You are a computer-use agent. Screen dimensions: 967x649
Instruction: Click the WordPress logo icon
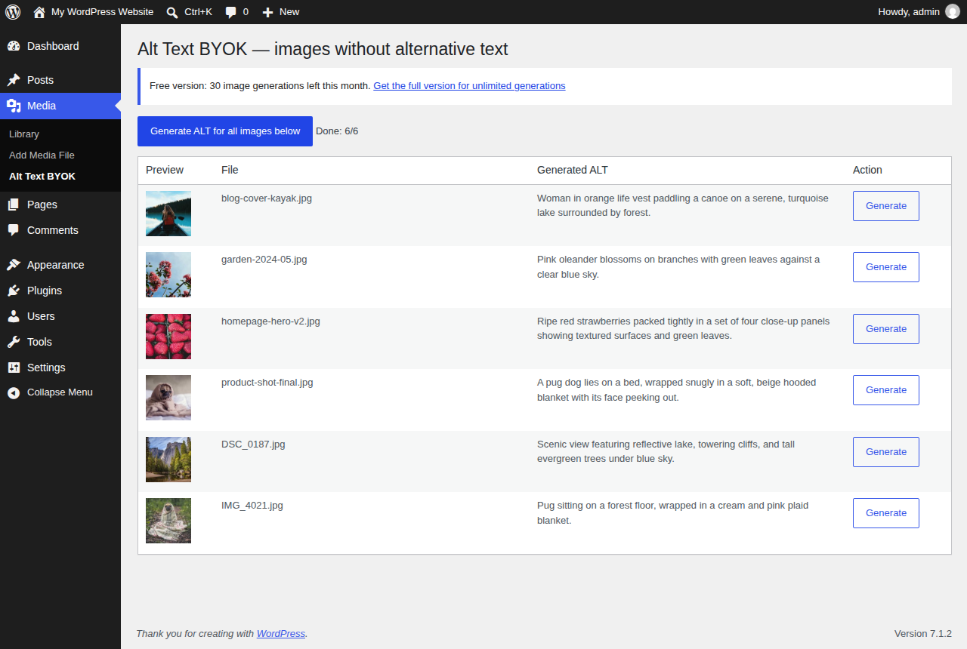13,11
